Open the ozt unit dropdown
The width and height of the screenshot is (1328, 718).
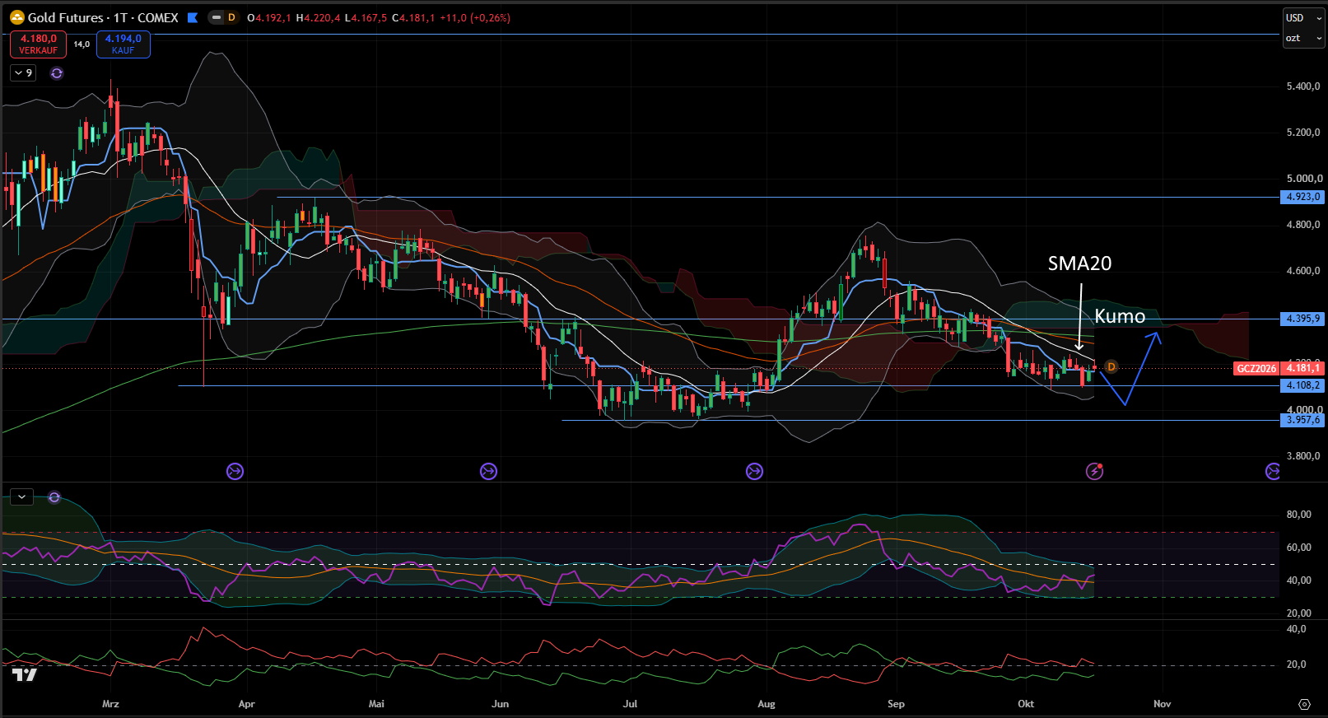tap(1302, 38)
